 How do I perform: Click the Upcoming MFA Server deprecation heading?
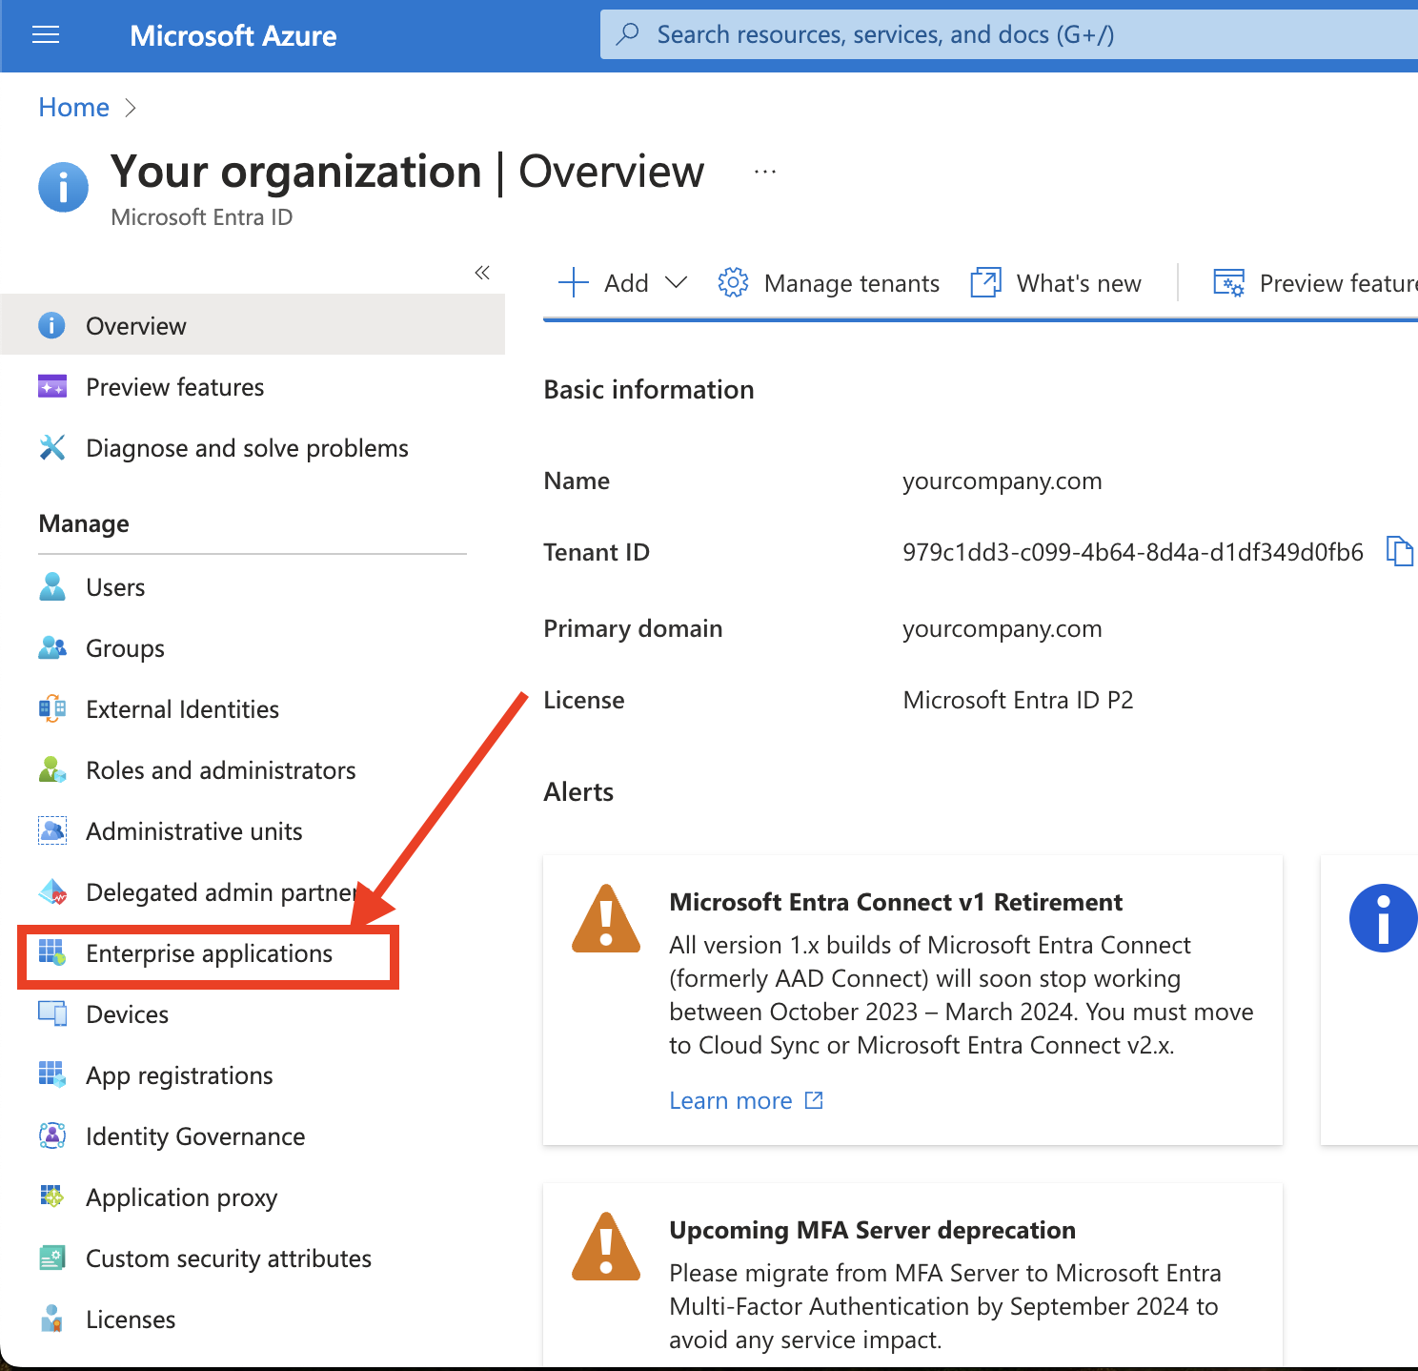point(872,1230)
